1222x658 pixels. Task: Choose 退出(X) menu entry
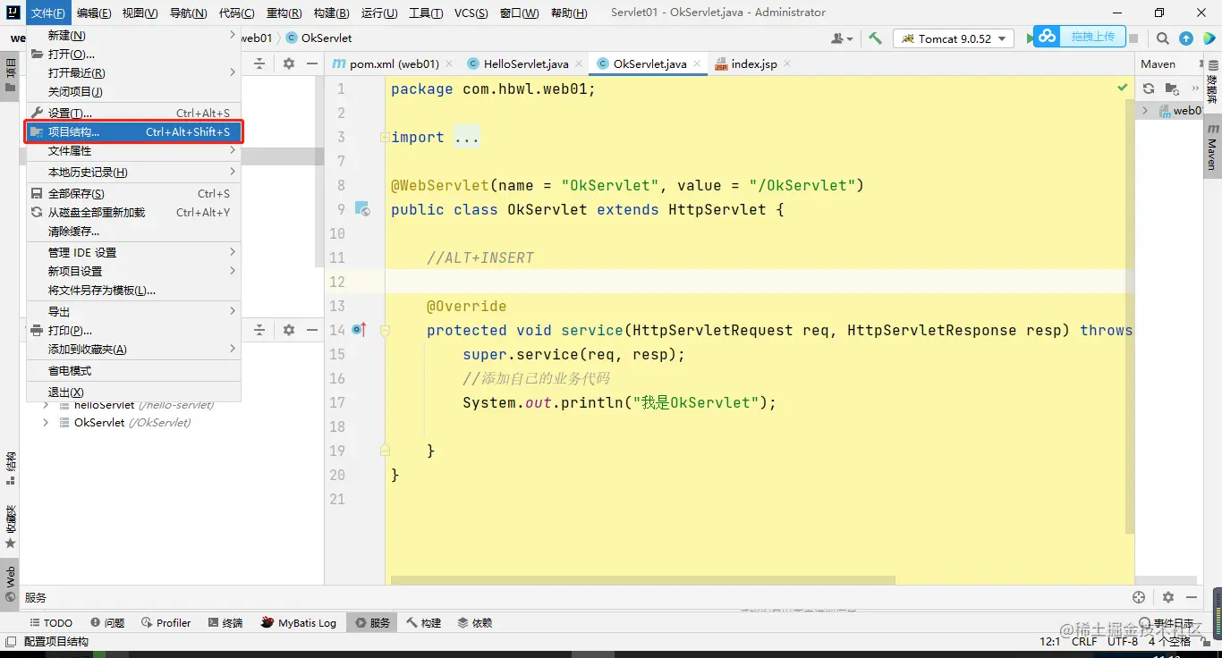132,392
